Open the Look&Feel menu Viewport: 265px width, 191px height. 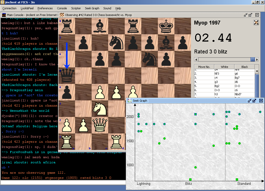click(x=27, y=8)
